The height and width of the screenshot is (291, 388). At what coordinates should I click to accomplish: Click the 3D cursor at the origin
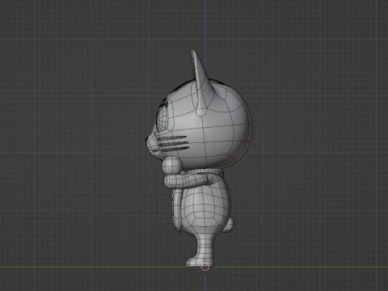[x=205, y=267]
